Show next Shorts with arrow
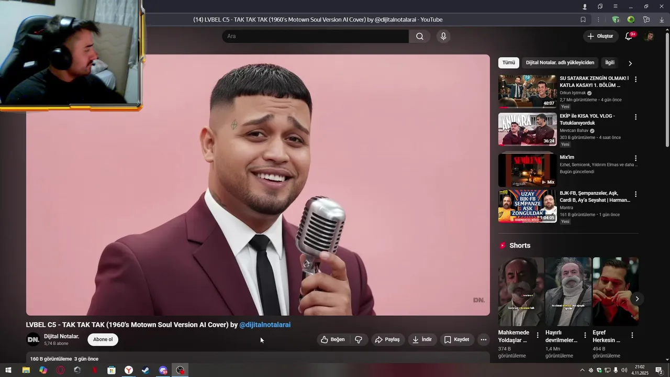670x377 pixels. click(x=637, y=299)
